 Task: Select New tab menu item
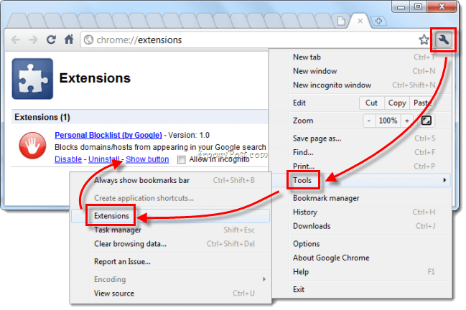364,57
